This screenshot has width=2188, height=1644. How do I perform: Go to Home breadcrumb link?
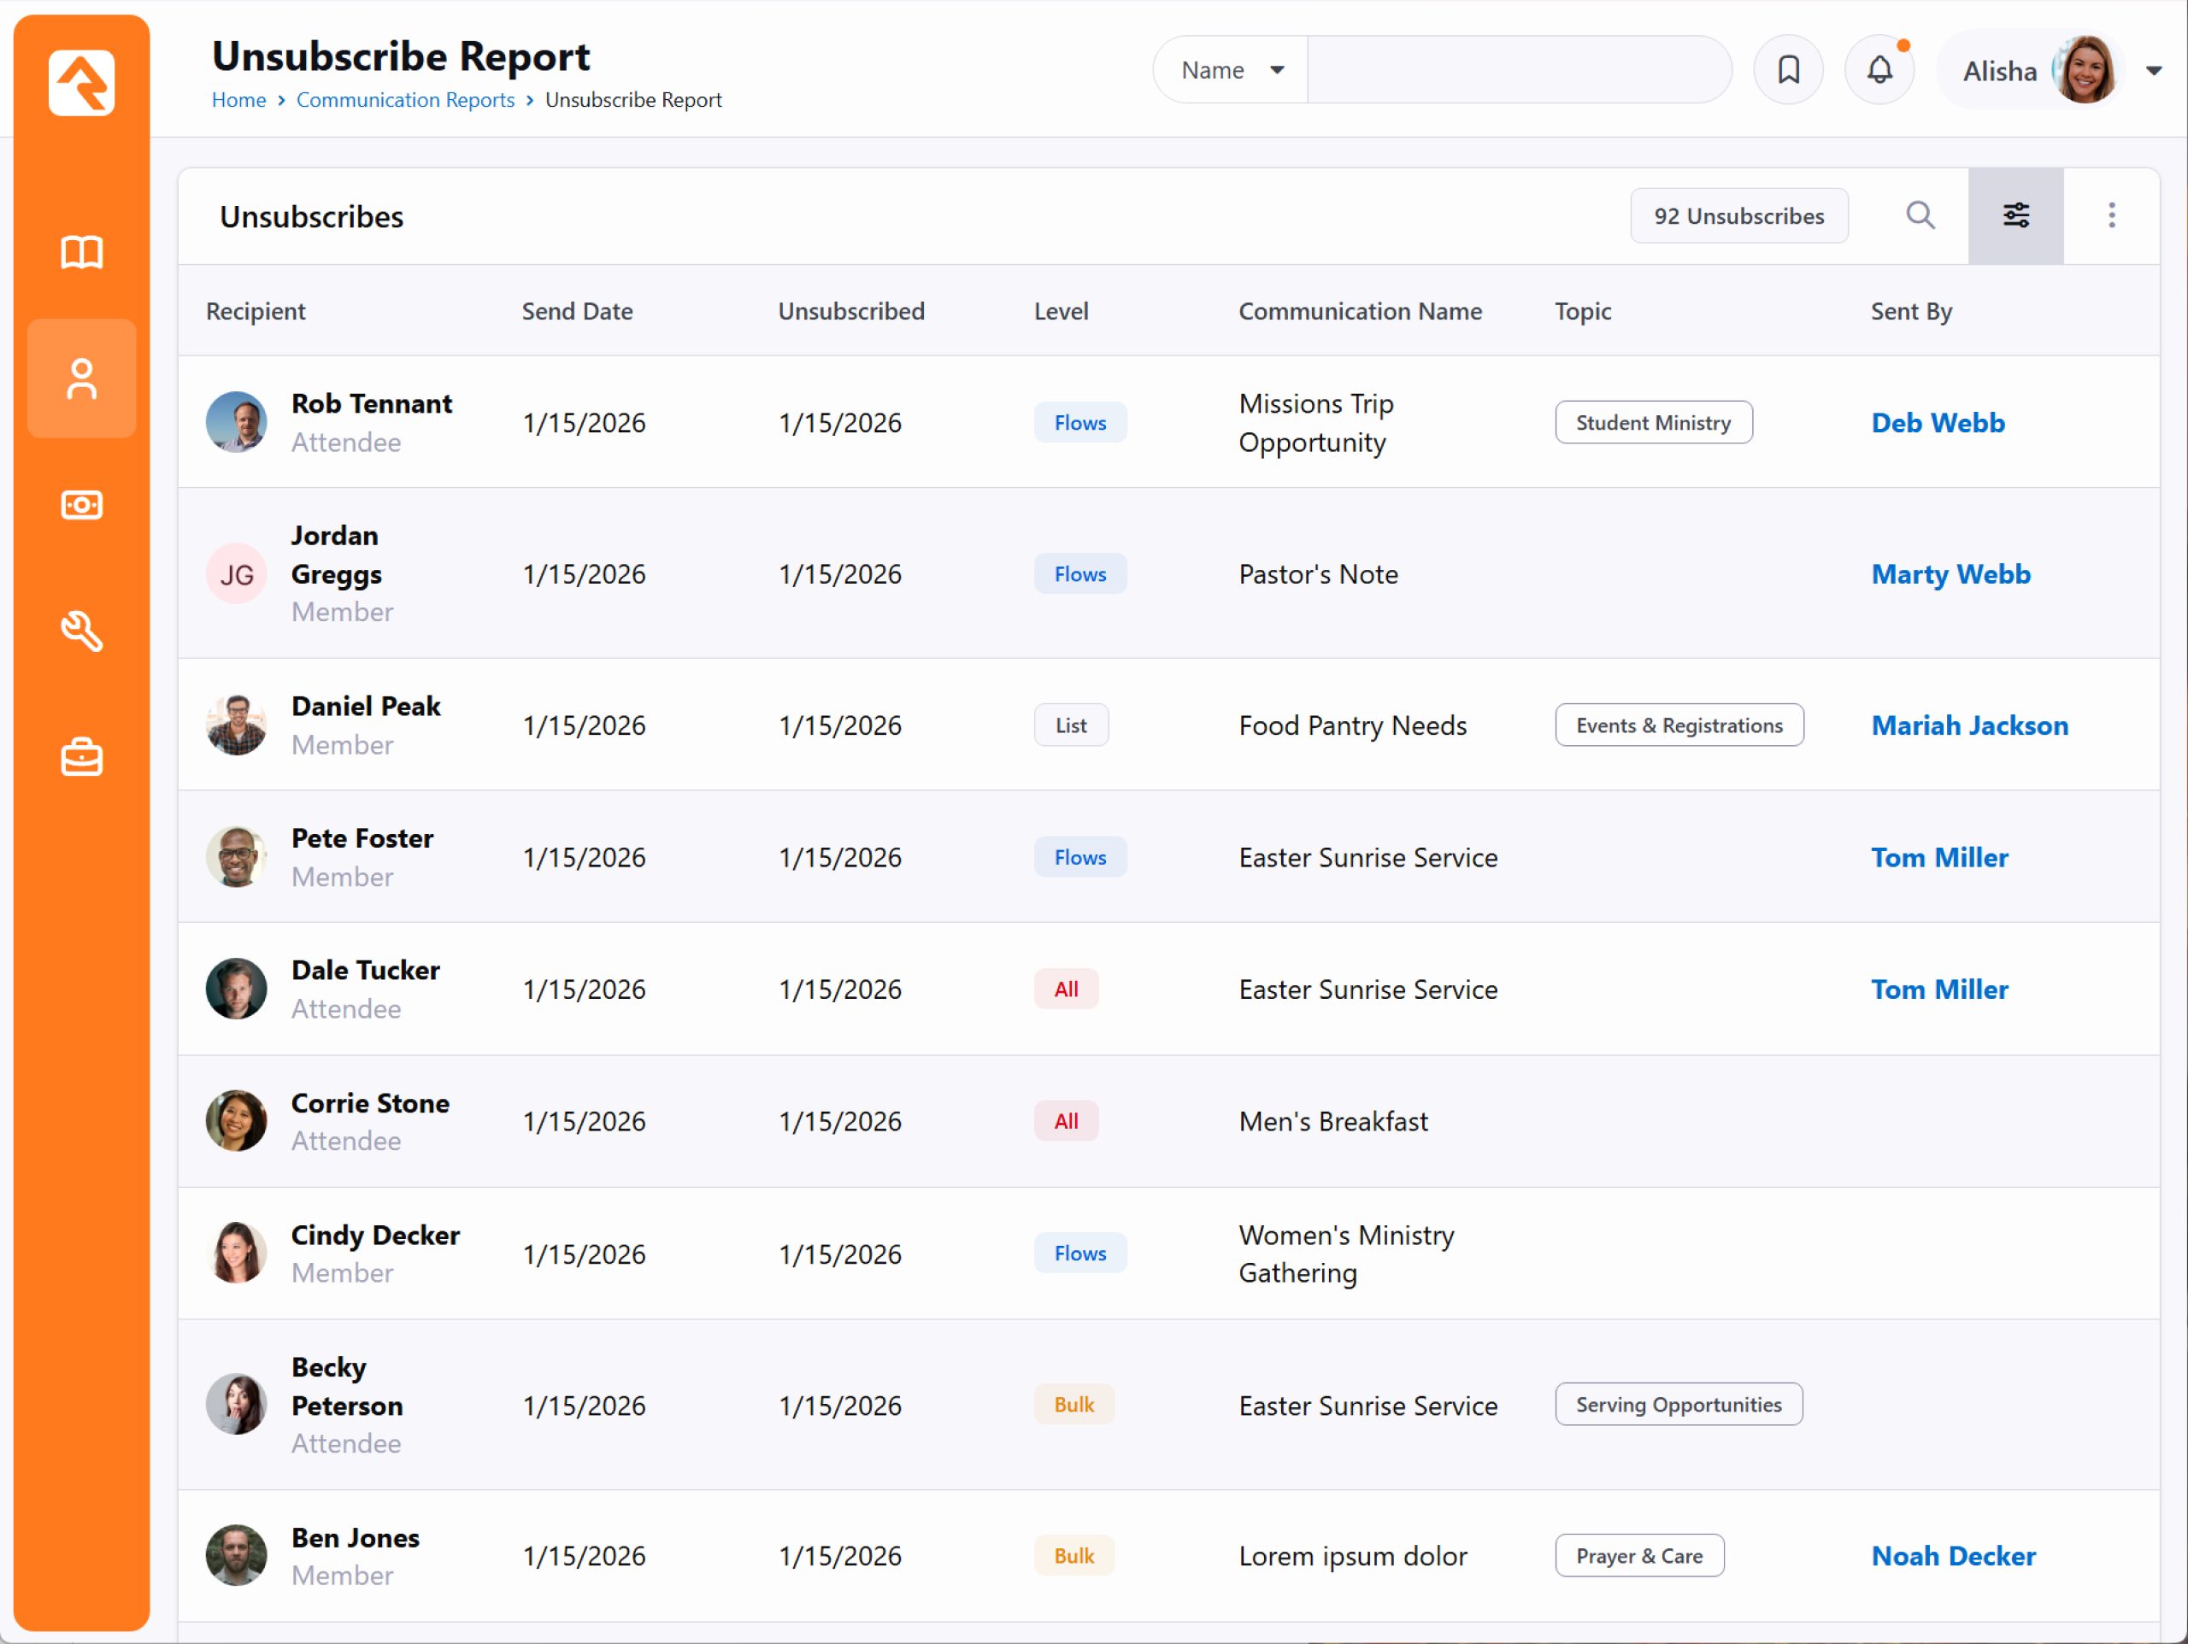pyautogui.click(x=238, y=100)
